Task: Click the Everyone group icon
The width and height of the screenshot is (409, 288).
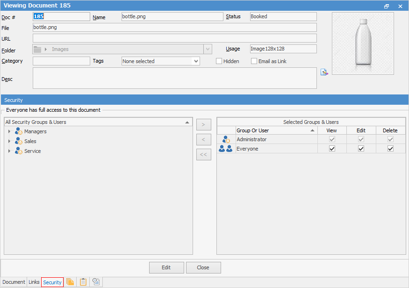Action: click(226, 149)
